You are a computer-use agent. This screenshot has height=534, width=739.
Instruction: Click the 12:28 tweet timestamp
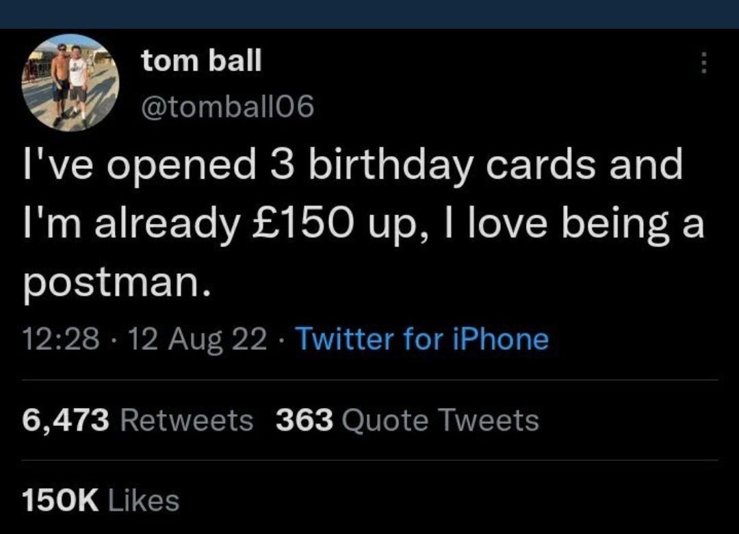coord(62,339)
